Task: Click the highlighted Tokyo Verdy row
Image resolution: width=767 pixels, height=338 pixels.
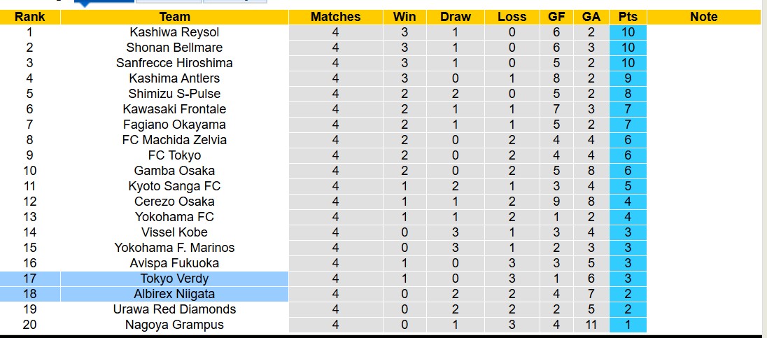Action: (x=174, y=279)
